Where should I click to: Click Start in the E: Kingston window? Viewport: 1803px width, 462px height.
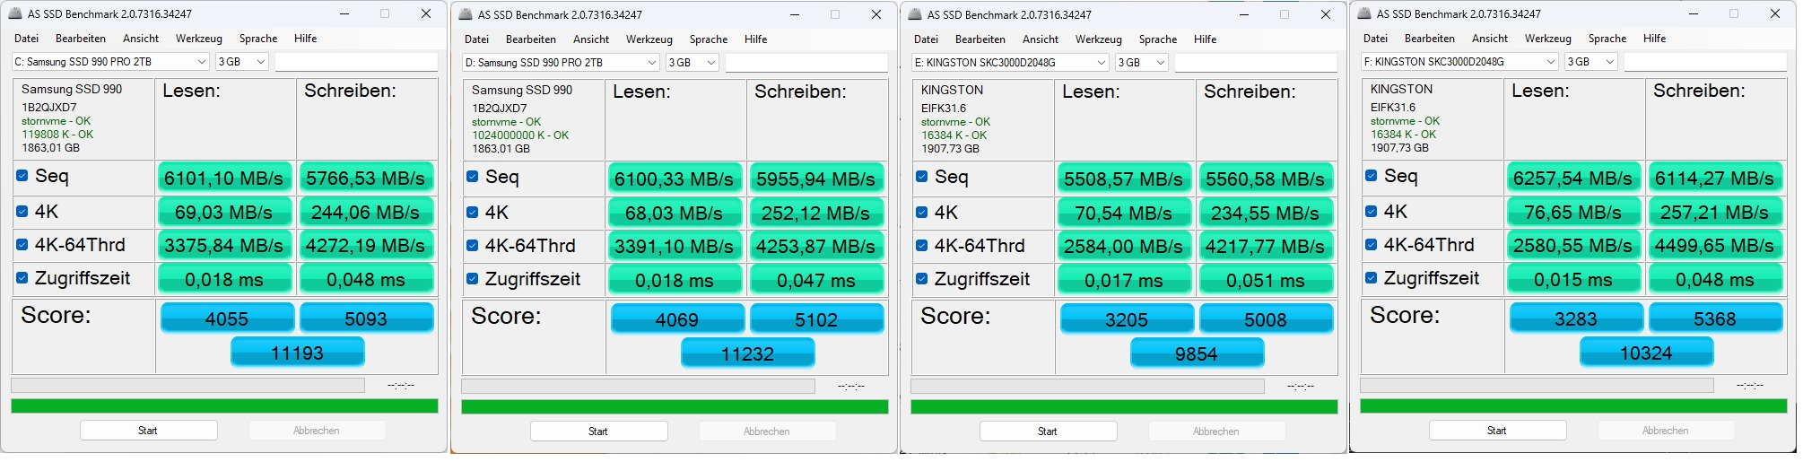(x=1048, y=431)
